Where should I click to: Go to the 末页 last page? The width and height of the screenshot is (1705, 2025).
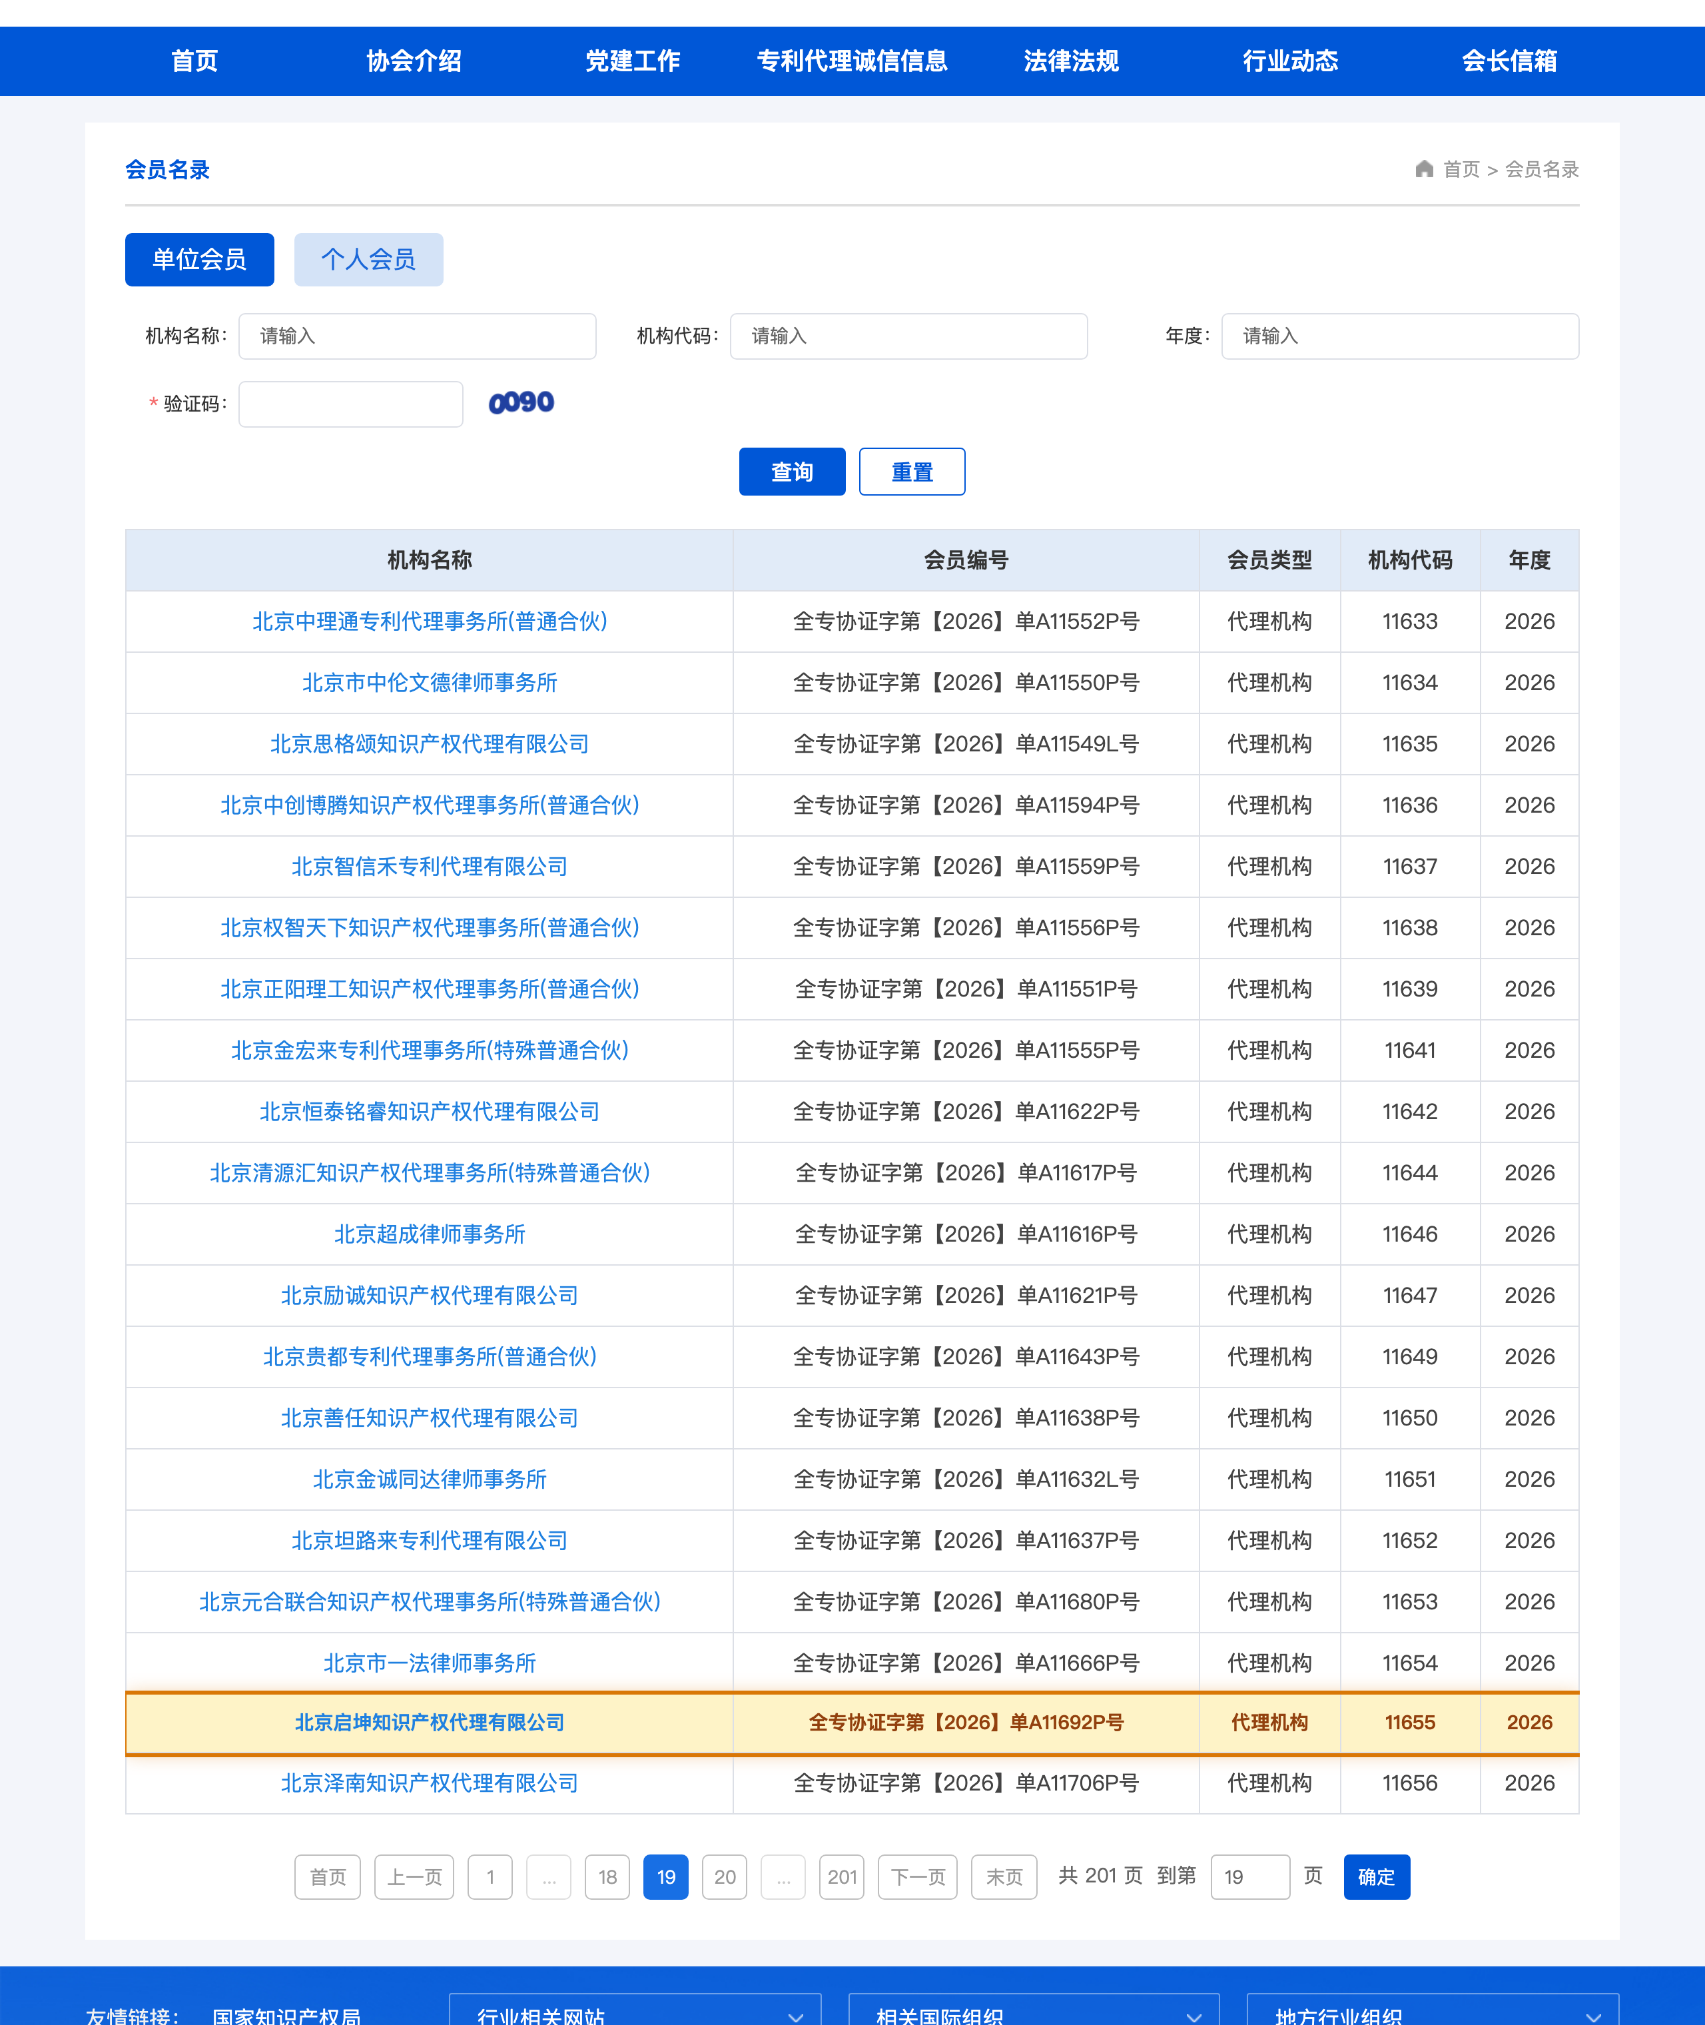(x=1004, y=1876)
